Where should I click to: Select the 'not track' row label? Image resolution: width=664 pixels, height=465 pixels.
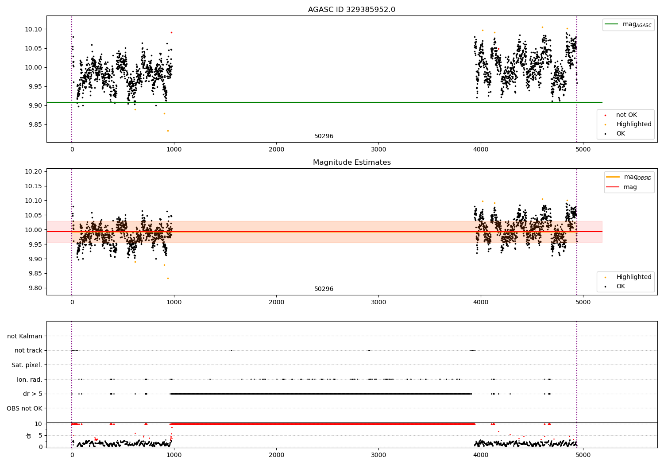(28, 351)
